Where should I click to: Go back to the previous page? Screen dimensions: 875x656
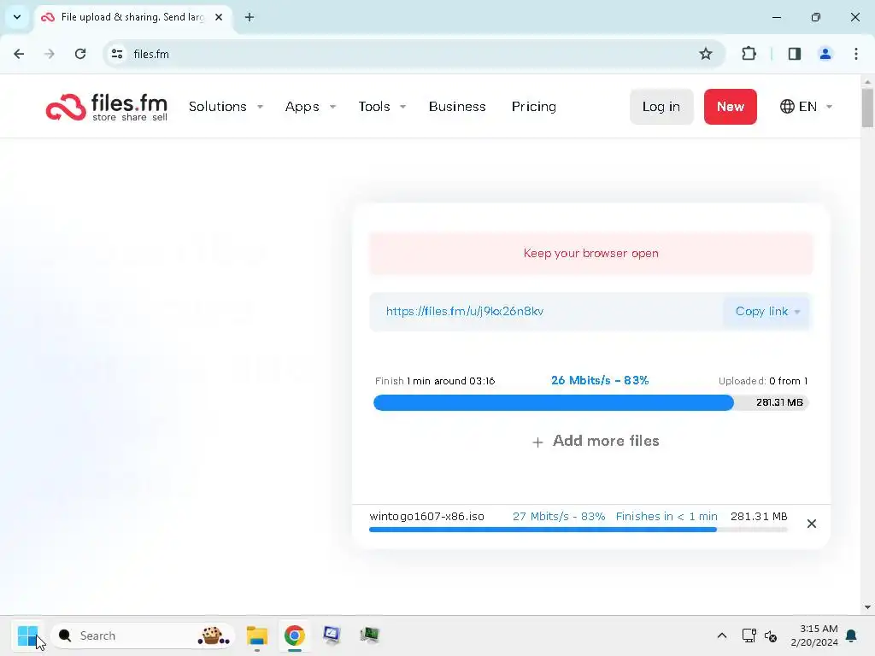19,54
